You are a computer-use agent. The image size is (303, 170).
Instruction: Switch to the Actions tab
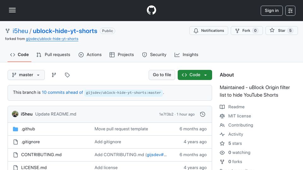pyautogui.click(x=90, y=55)
